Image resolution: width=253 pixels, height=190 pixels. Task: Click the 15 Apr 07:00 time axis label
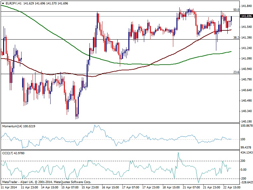70,187
